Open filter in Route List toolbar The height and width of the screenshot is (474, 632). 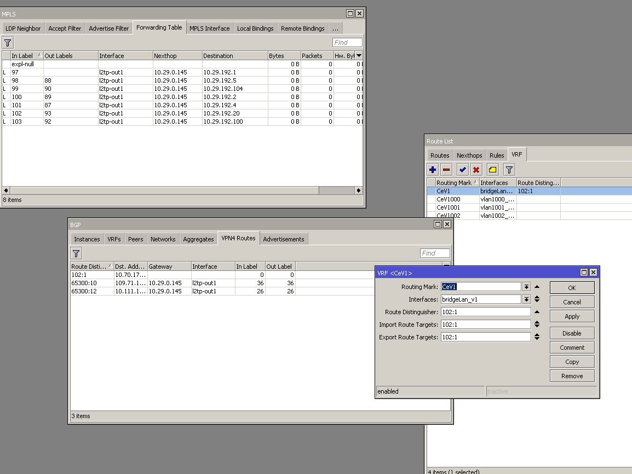509,170
